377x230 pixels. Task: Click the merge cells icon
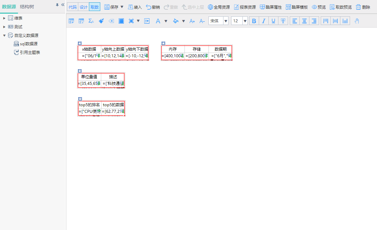[131, 21]
